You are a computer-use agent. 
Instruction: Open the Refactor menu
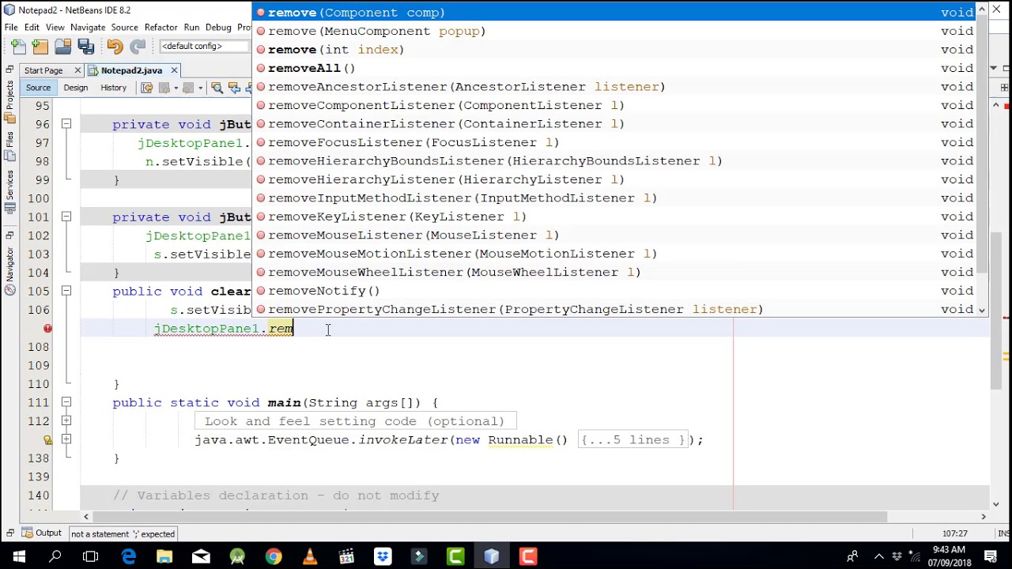click(160, 27)
